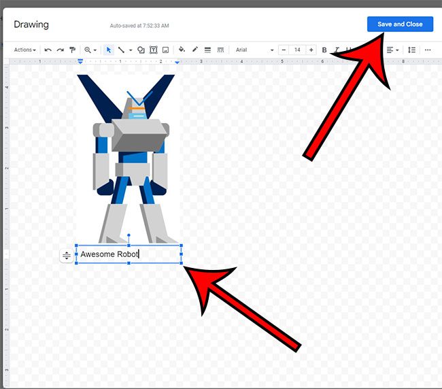Toggle Bold formatting
Screen dimensions: 442x389
pyautogui.click(x=324, y=50)
